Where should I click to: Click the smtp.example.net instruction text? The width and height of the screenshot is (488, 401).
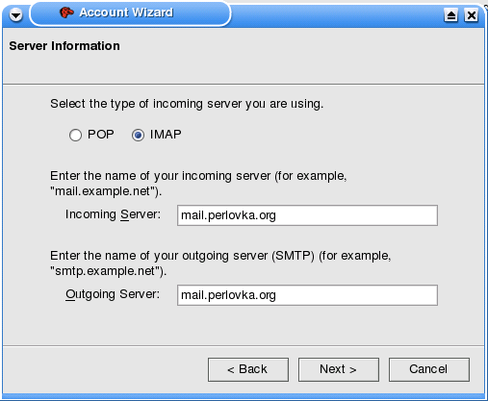click(x=220, y=263)
